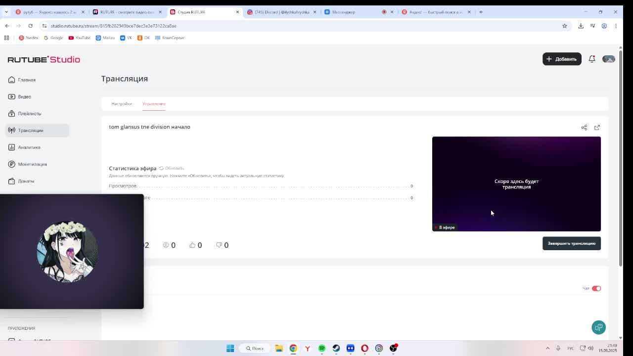
Task: Open Windows Start menu
Action: pos(230,348)
